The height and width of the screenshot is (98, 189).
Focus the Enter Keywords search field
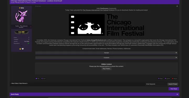pyautogui.click(x=156, y=84)
